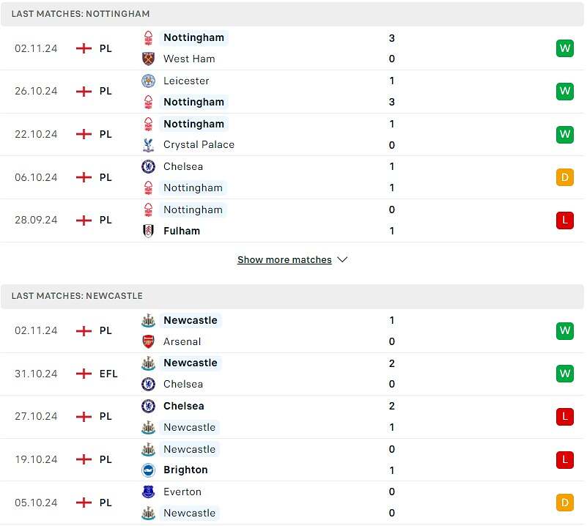587x526 pixels.
Task: Click the red L badge for Nottingham vs Fulham
Action: tap(564, 220)
